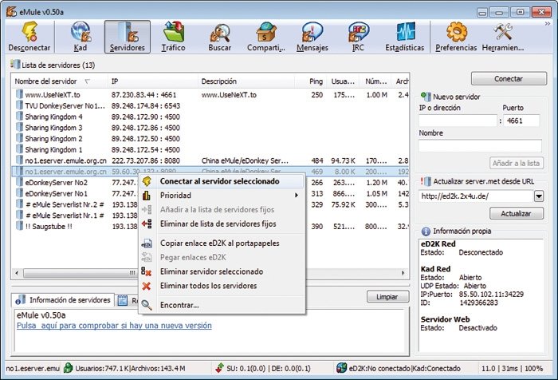Select the Sharing Kingdom 2 row
Screen dimensions: 558x380
point(210,139)
